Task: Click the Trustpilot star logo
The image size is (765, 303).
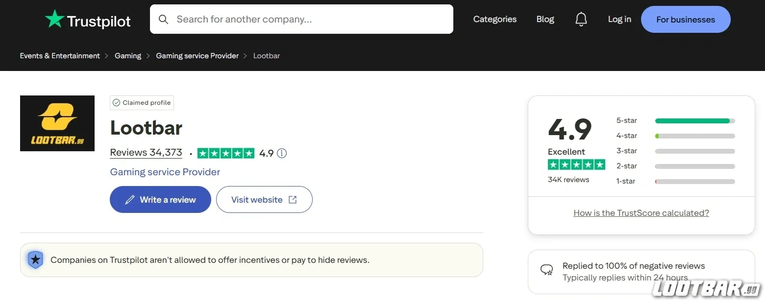Action: (54, 19)
